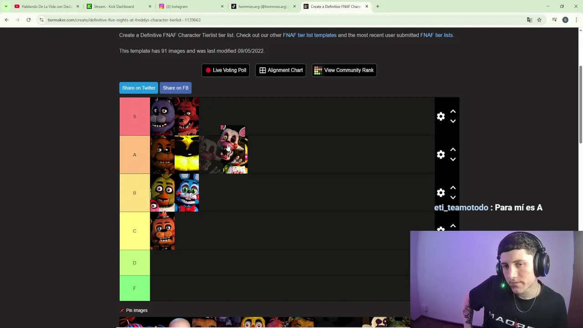Click Share on Twitter button
The height and width of the screenshot is (328, 583).
pyautogui.click(x=138, y=88)
